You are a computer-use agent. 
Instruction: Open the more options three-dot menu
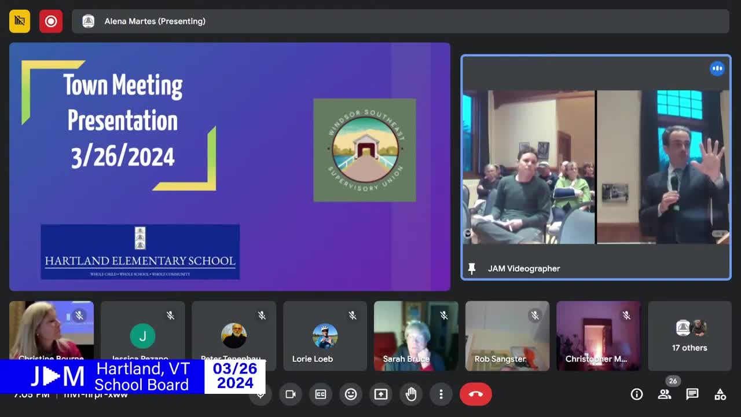point(441,394)
